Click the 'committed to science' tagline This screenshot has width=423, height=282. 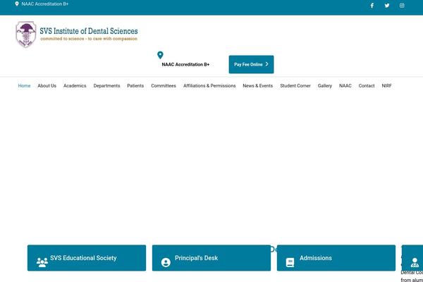pyautogui.click(x=89, y=39)
